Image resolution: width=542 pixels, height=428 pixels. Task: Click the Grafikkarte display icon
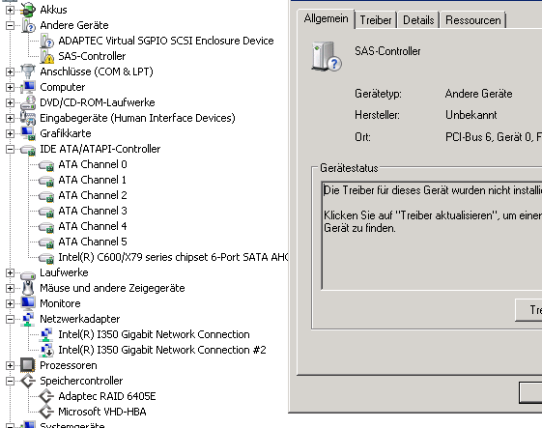(28, 133)
